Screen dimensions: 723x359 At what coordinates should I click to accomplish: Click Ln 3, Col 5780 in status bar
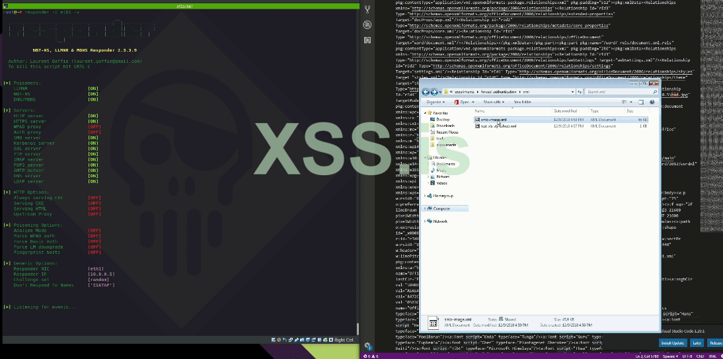click(648, 356)
